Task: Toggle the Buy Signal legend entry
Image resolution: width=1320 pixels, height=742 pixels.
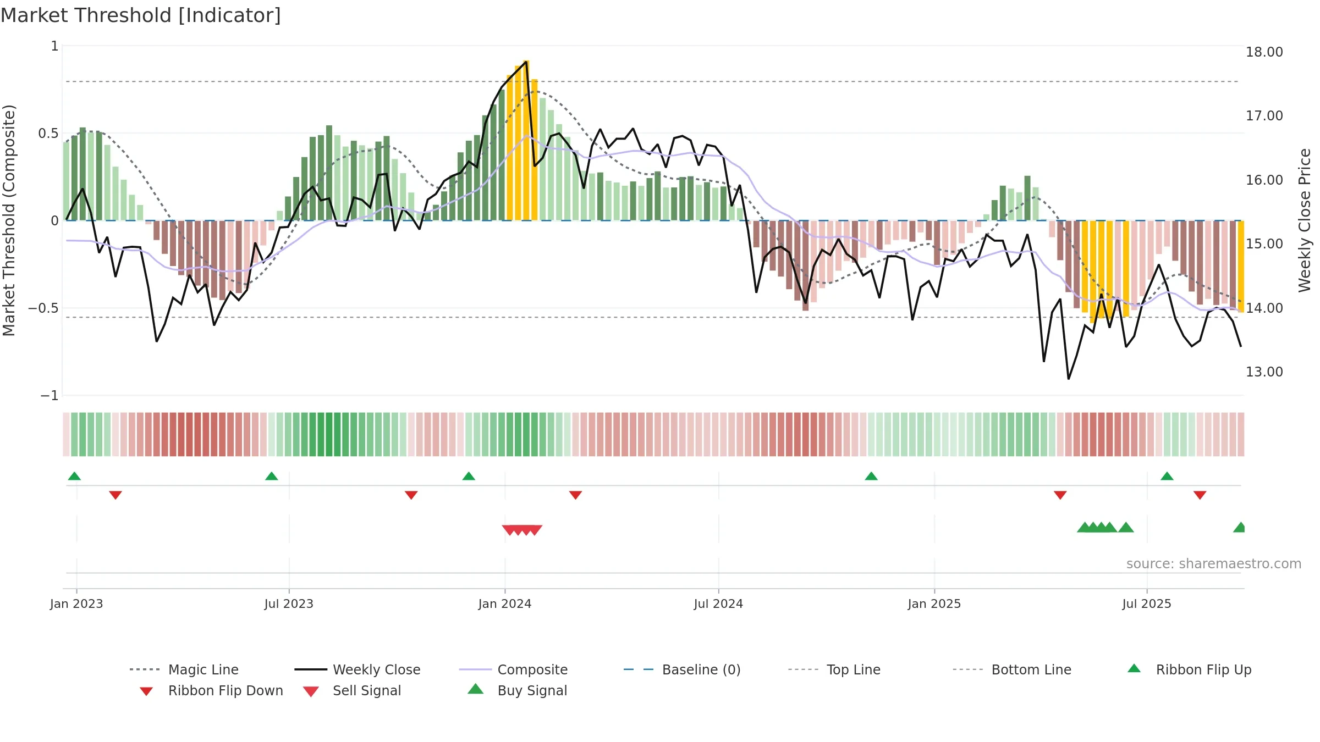Action: pyautogui.click(x=517, y=690)
